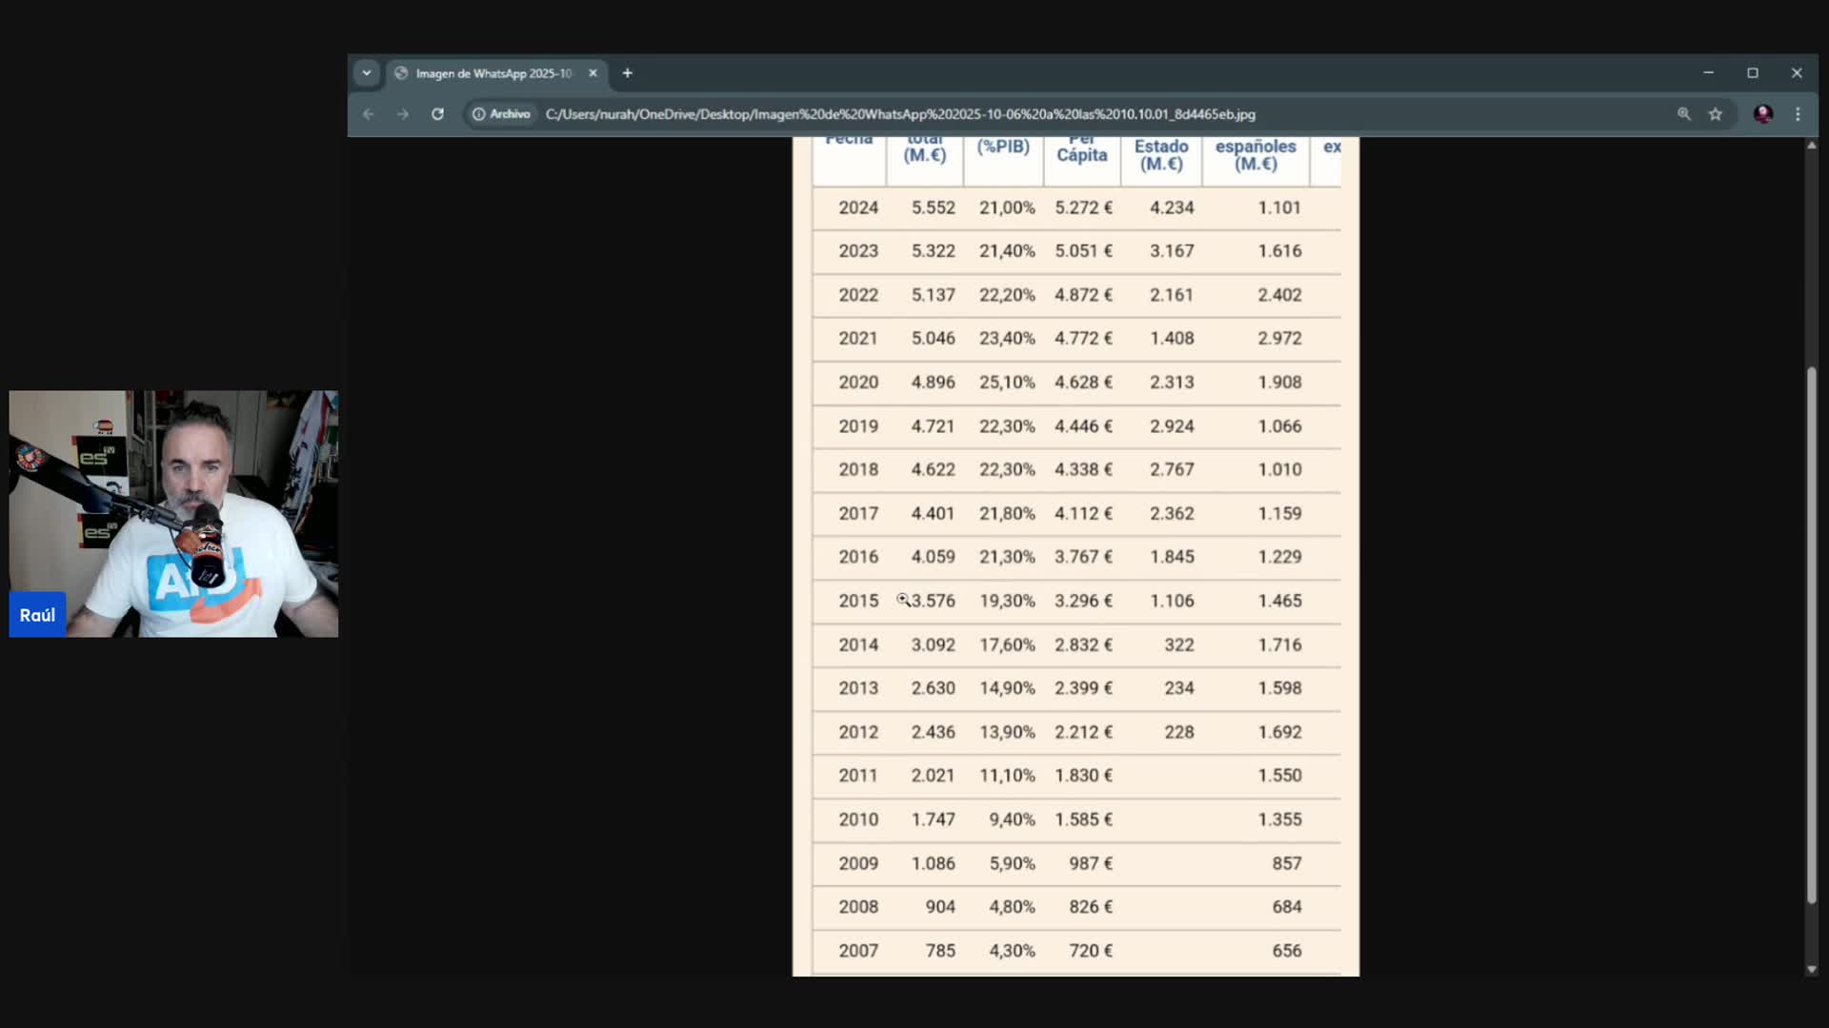Open the Chrome profile avatar
1829x1028 pixels.
point(1763,114)
